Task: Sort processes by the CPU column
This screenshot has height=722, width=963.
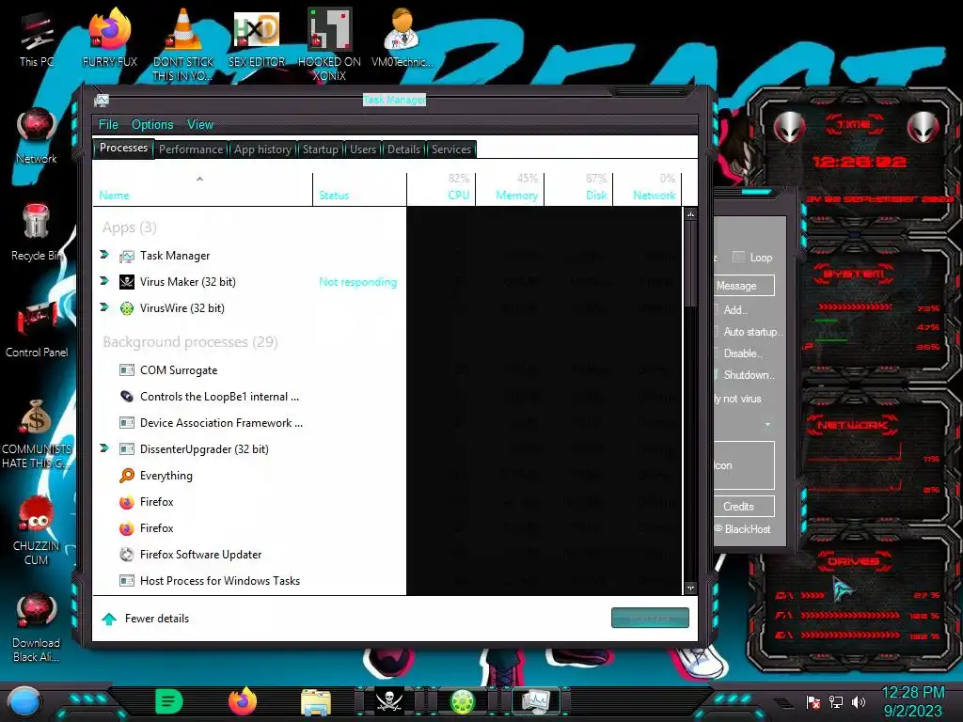Action: (x=441, y=189)
